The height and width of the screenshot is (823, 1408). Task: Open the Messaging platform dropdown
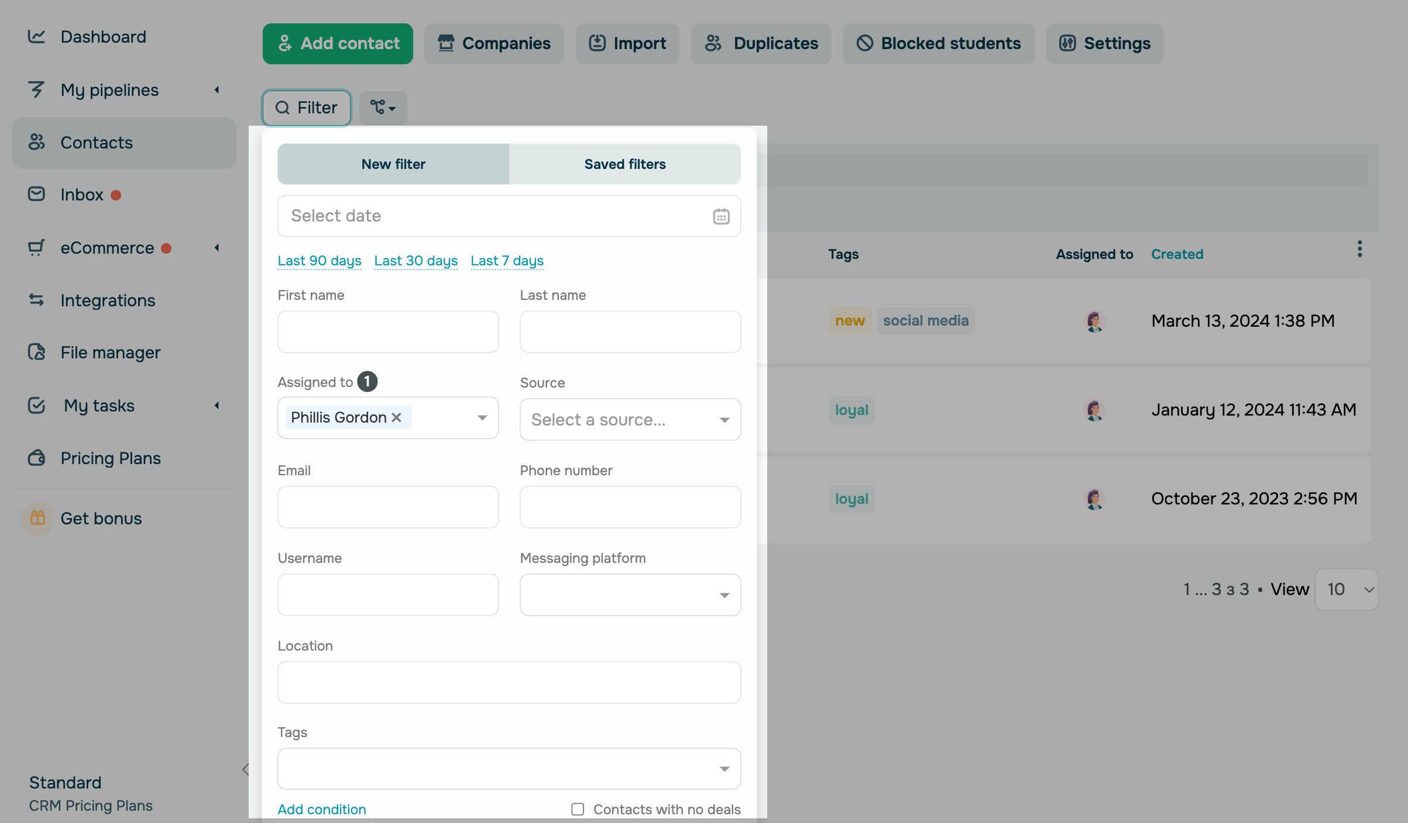(x=630, y=594)
